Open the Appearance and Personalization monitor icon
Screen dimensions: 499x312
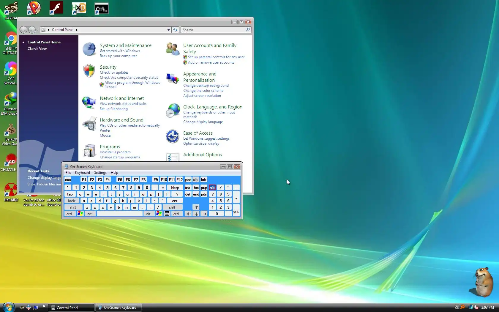[173, 78]
